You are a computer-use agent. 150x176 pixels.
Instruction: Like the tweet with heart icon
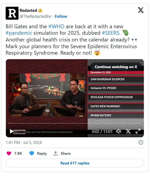point(9,153)
